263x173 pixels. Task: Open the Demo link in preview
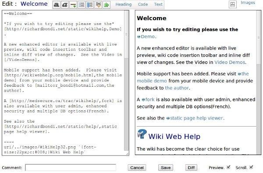point(146,36)
